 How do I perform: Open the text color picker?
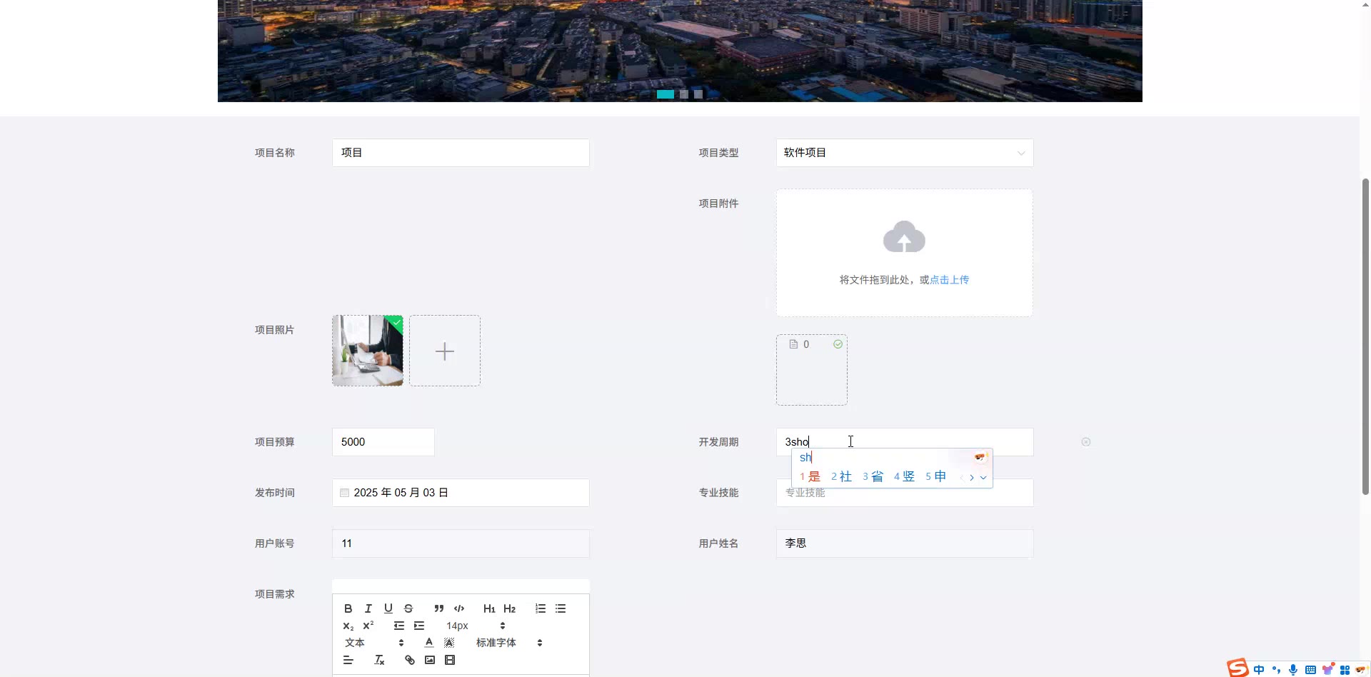click(x=428, y=643)
